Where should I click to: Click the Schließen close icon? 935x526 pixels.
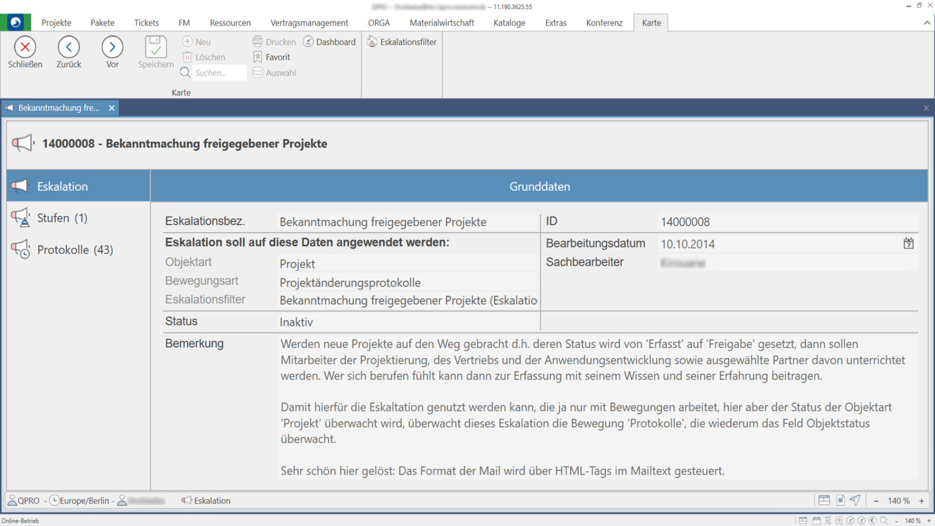point(25,47)
